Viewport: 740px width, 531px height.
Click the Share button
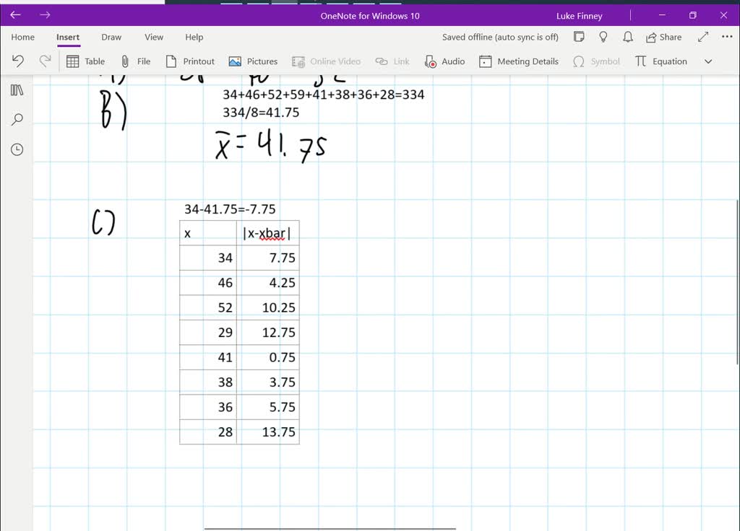click(x=663, y=37)
